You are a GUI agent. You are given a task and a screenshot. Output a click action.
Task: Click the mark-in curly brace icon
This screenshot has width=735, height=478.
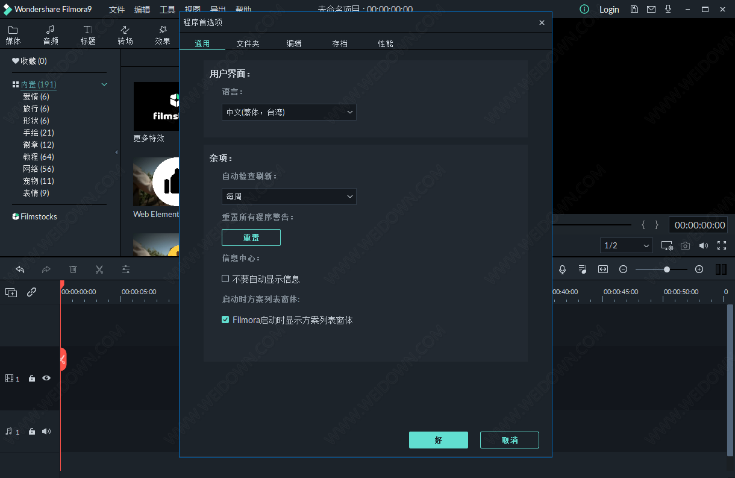pos(643,225)
